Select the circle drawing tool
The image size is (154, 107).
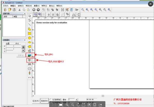tap(30, 38)
